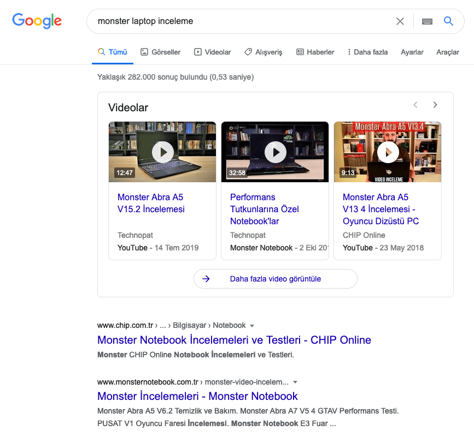Open Ayarlar settings menu
Image resolution: width=474 pixels, height=437 pixels.
tap(412, 52)
